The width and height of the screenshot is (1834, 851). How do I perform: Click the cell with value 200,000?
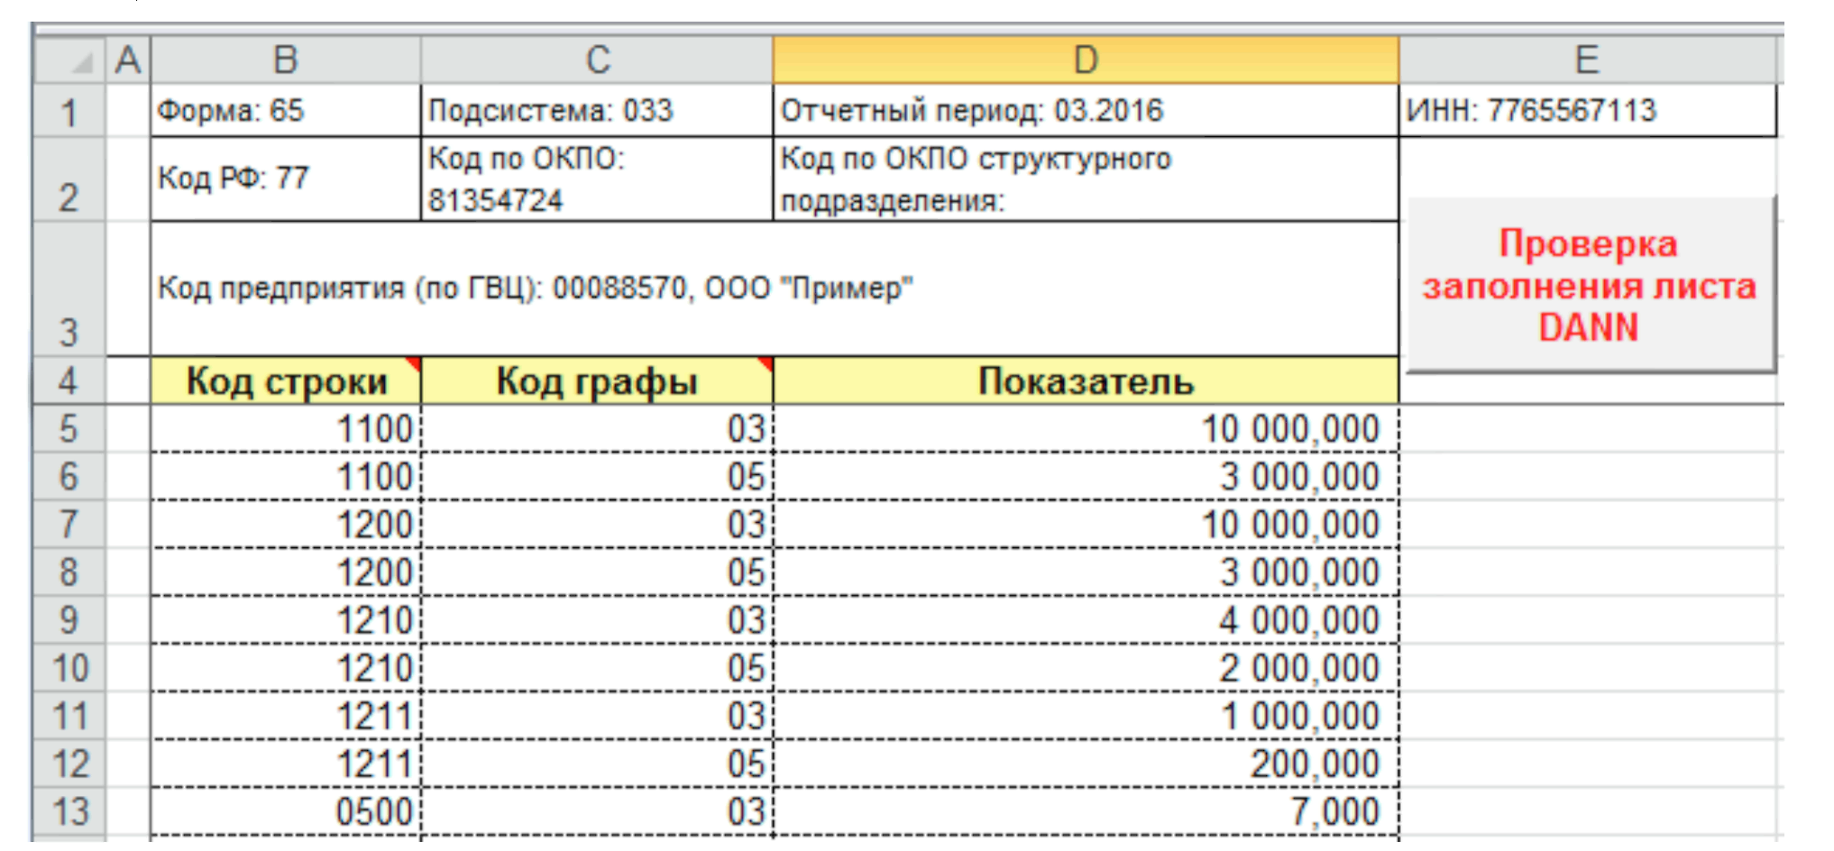coord(1086,764)
